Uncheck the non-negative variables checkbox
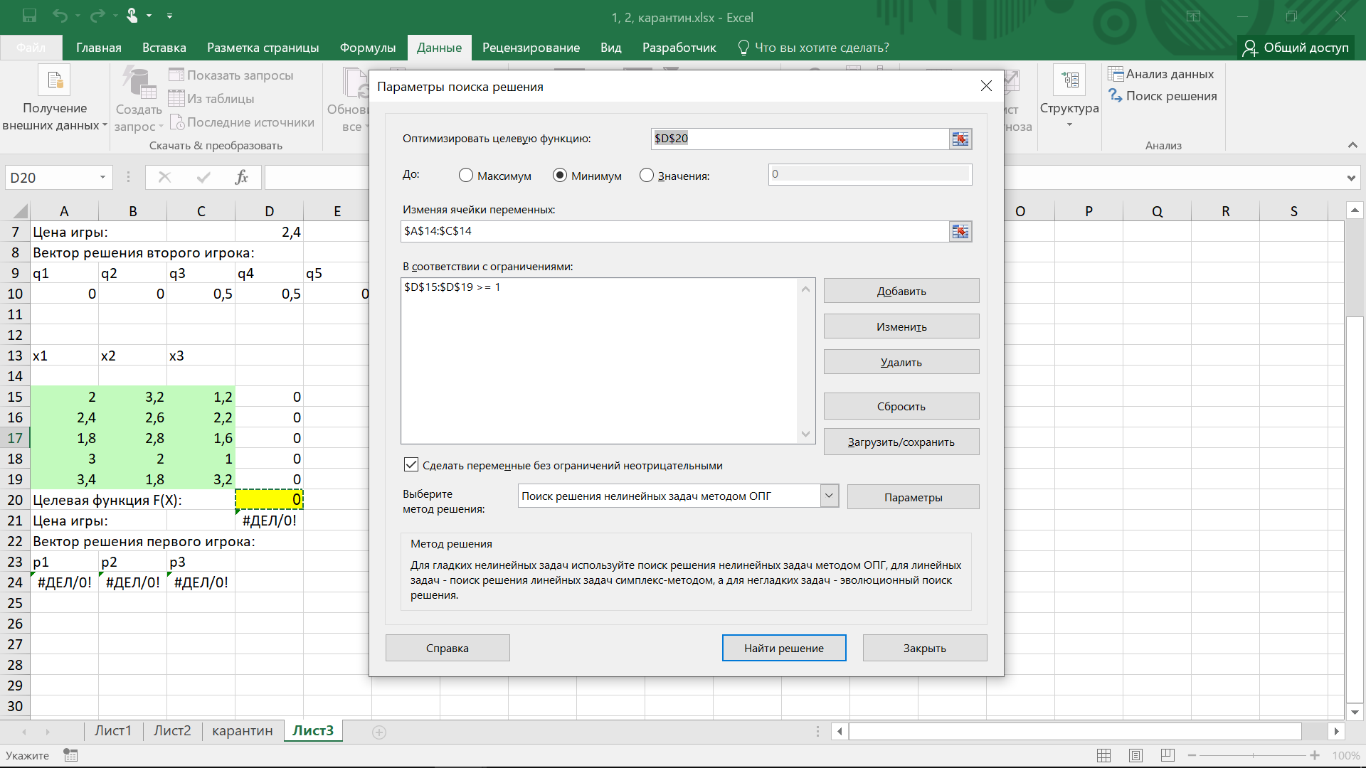This screenshot has width=1366, height=768. (x=411, y=465)
